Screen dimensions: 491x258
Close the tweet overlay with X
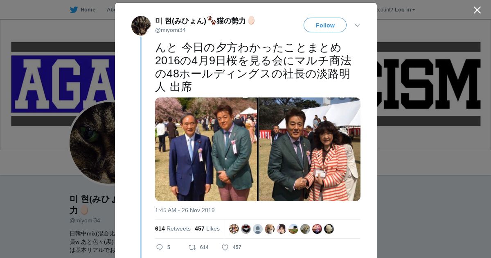click(x=477, y=10)
